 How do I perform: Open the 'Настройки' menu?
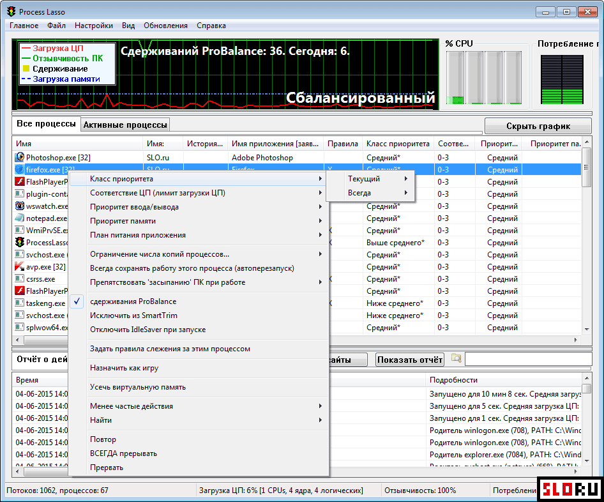click(x=94, y=26)
